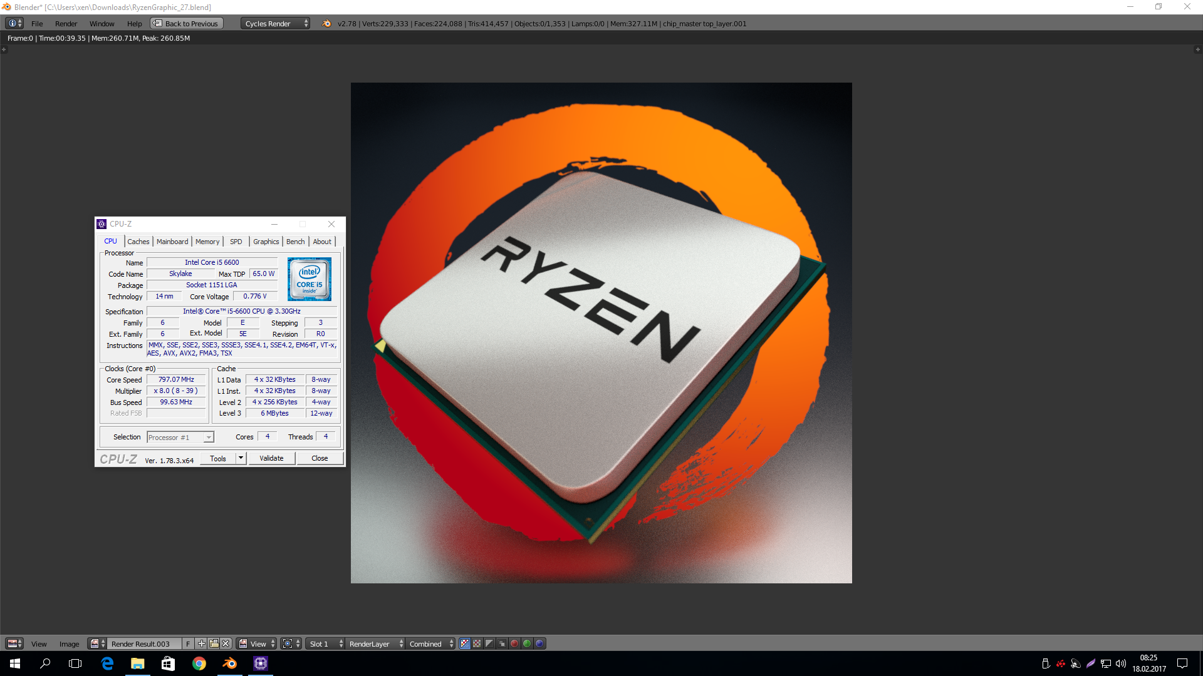Click the Render Result.003 name field
This screenshot has width=1203, height=676.
point(145,643)
